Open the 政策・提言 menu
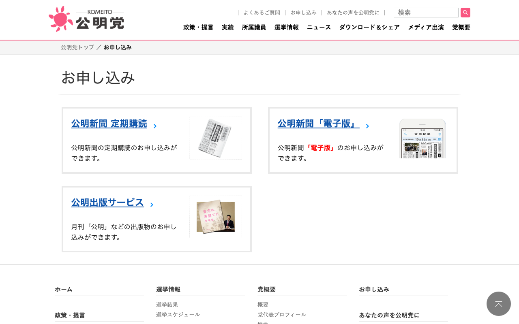 198,27
